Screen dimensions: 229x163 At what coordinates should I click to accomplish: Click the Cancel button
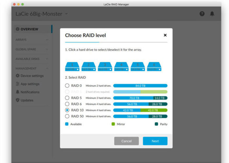[x=127, y=141]
